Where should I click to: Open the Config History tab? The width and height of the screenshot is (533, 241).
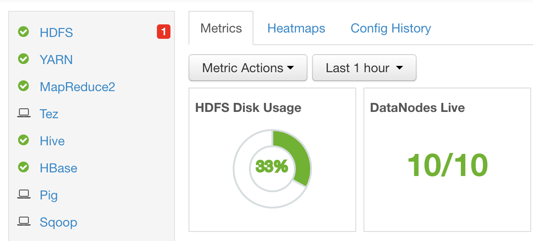[391, 28]
